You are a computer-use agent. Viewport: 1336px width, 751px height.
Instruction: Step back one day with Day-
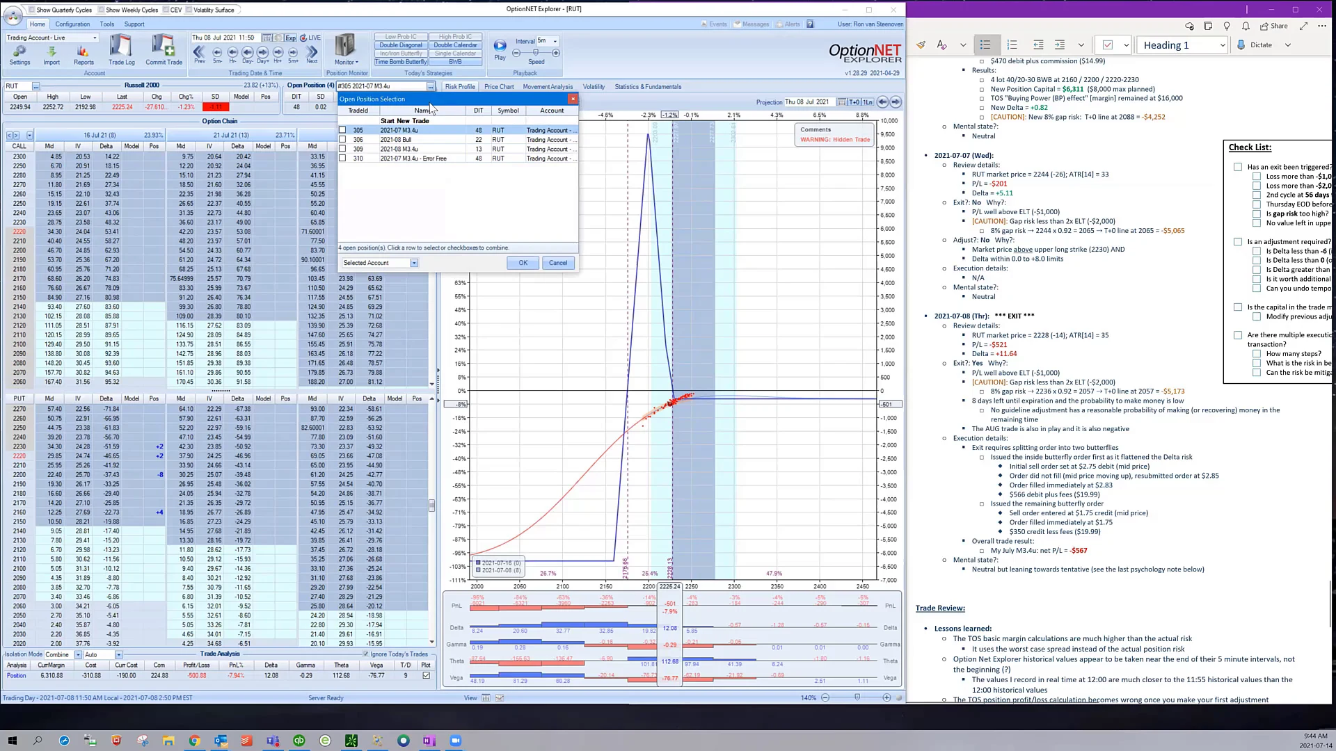click(x=247, y=54)
